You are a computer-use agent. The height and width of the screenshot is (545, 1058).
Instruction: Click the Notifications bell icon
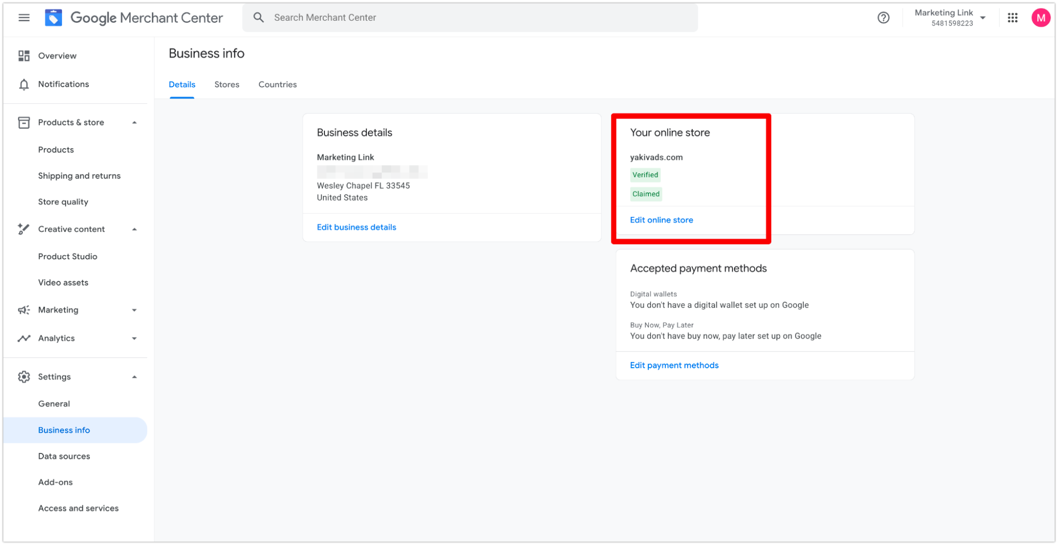coord(24,85)
